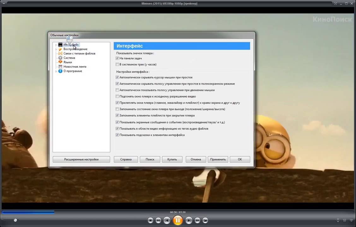
Task: Click the fast-forward button in player controls
Action: 197,220
